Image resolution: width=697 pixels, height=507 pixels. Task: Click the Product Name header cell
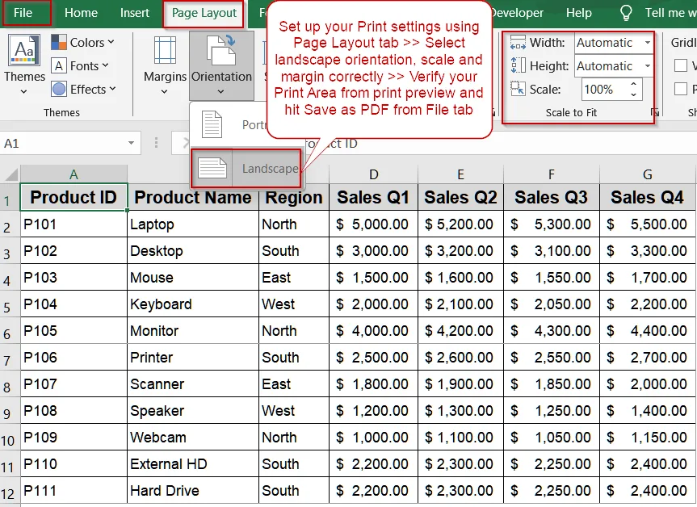tap(193, 197)
